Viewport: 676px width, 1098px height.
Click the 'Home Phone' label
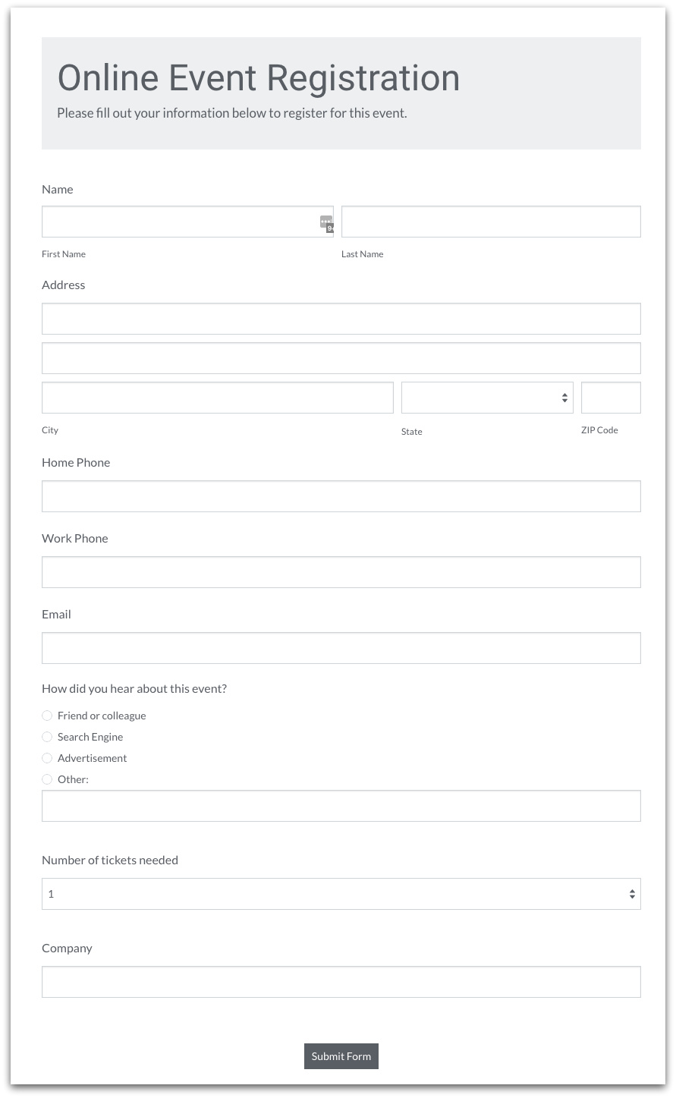tap(76, 463)
